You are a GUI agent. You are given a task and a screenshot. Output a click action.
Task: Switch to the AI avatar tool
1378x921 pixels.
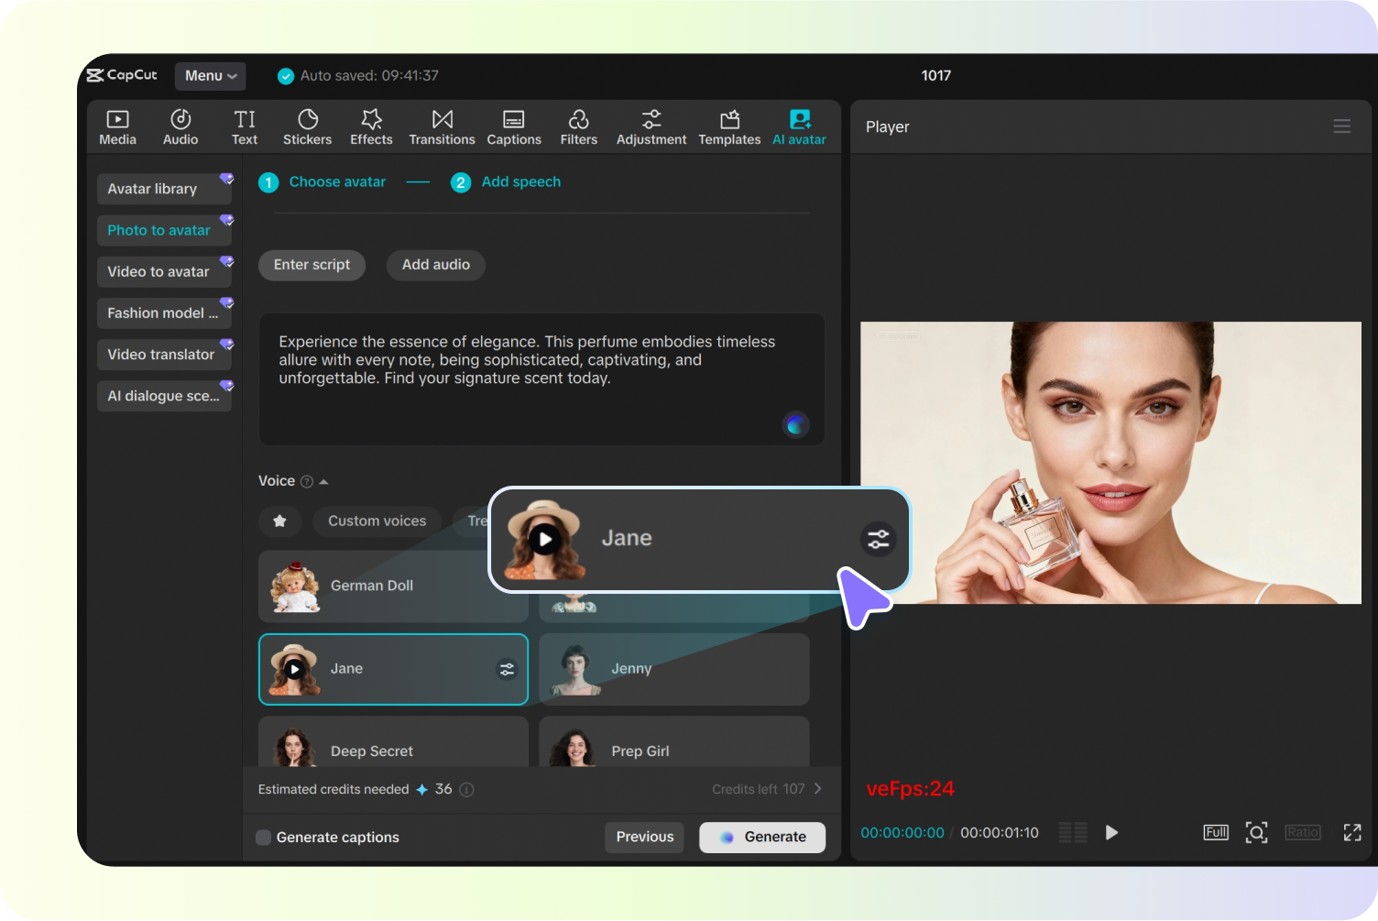click(798, 126)
